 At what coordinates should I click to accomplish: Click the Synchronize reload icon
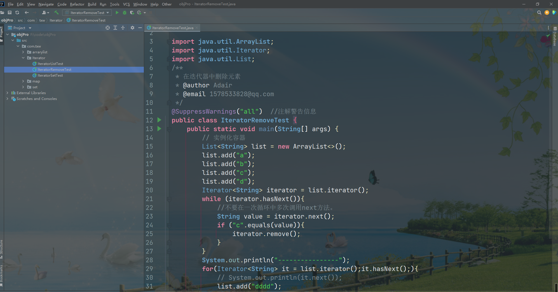coord(17,13)
